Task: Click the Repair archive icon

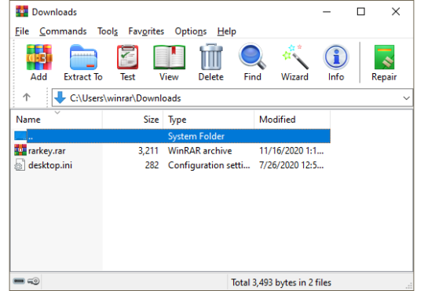Action: point(384,57)
